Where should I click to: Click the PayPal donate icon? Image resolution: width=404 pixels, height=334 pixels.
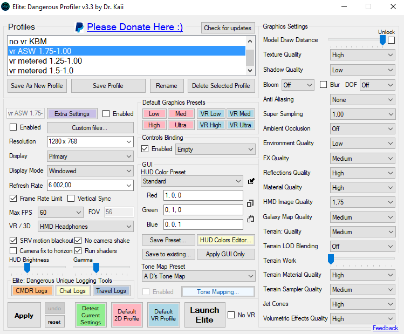[x=79, y=27]
